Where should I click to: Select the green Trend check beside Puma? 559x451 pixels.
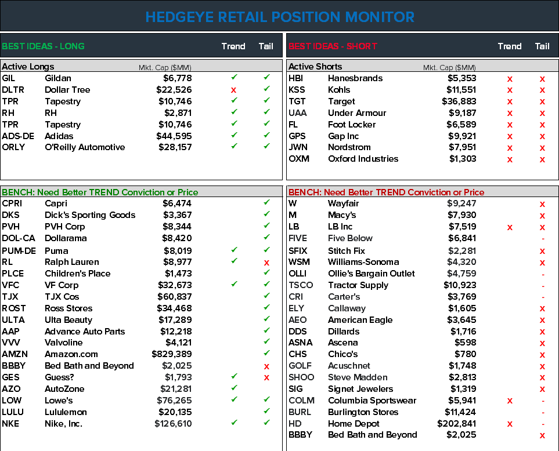(x=233, y=250)
